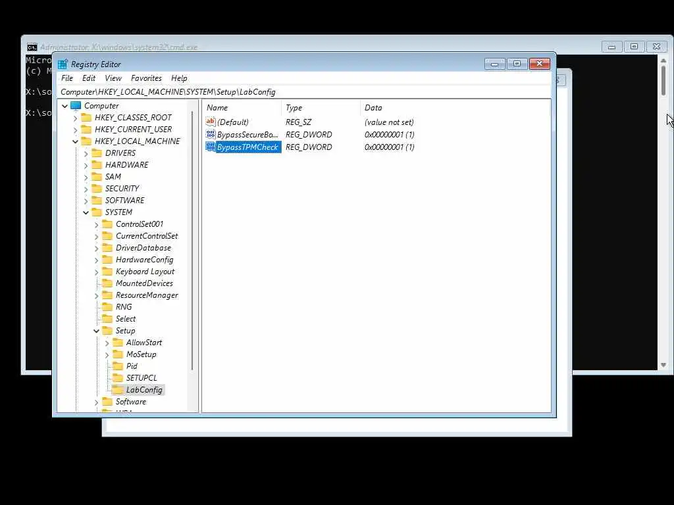Expand the HKEY_CURRENT_USER node
This screenshot has height=505, width=674.
(76, 130)
